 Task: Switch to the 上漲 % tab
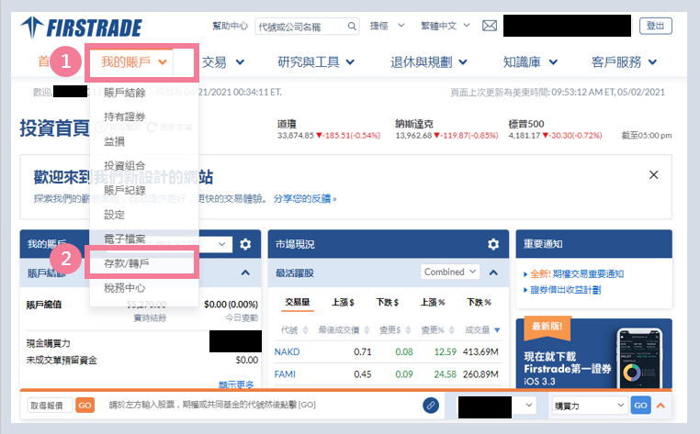click(433, 303)
